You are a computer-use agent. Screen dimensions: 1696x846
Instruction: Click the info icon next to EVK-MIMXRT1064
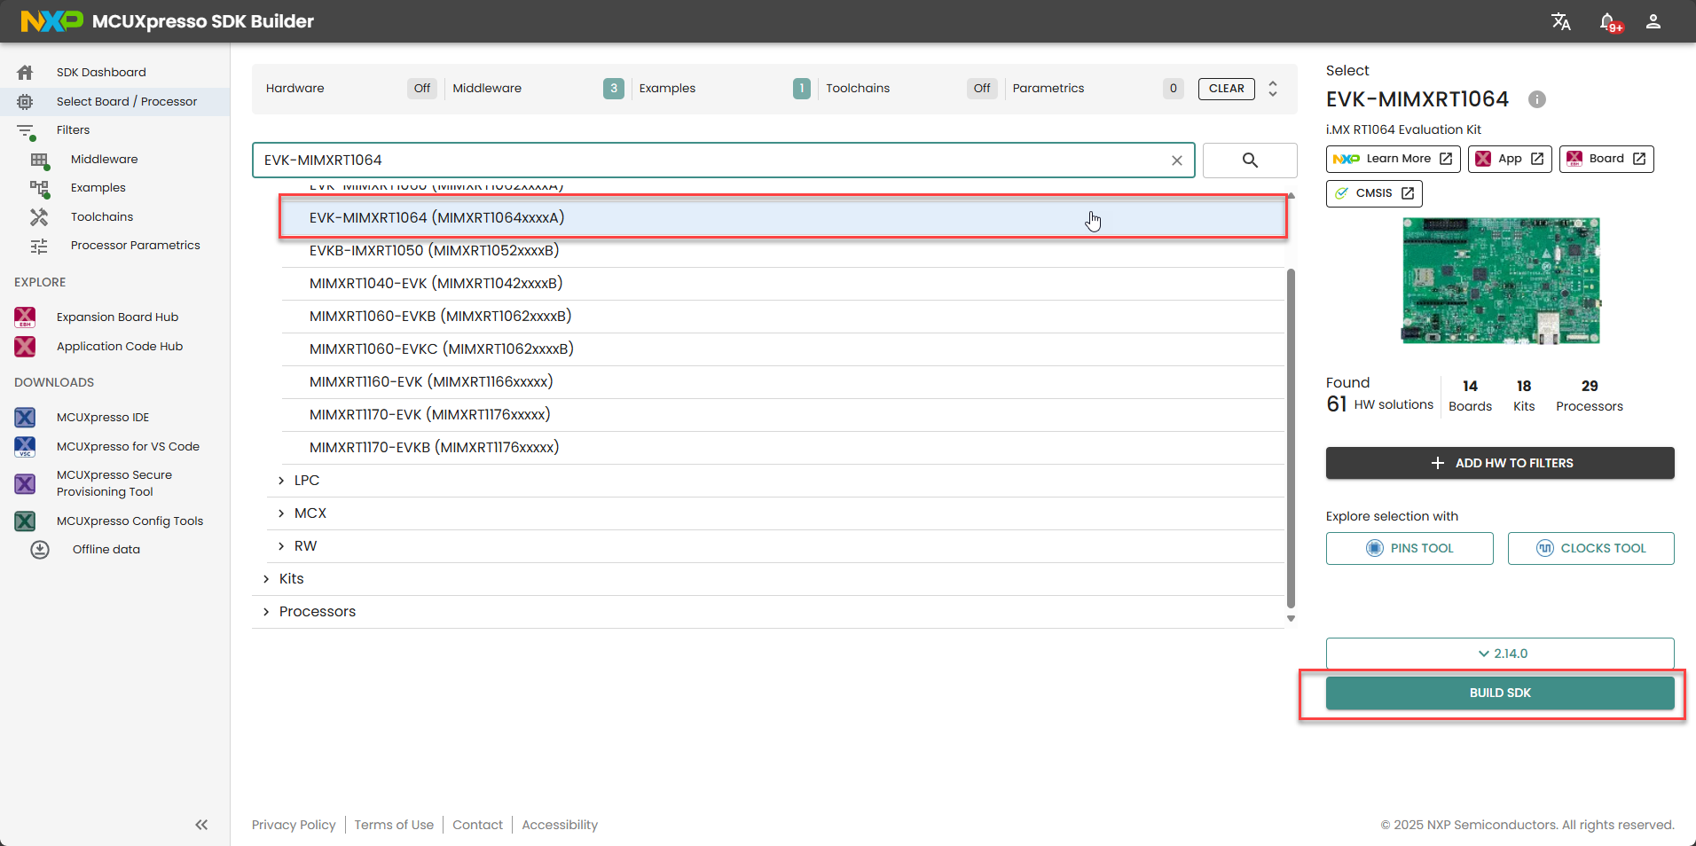pyautogui.click(x=1537, y=99)
